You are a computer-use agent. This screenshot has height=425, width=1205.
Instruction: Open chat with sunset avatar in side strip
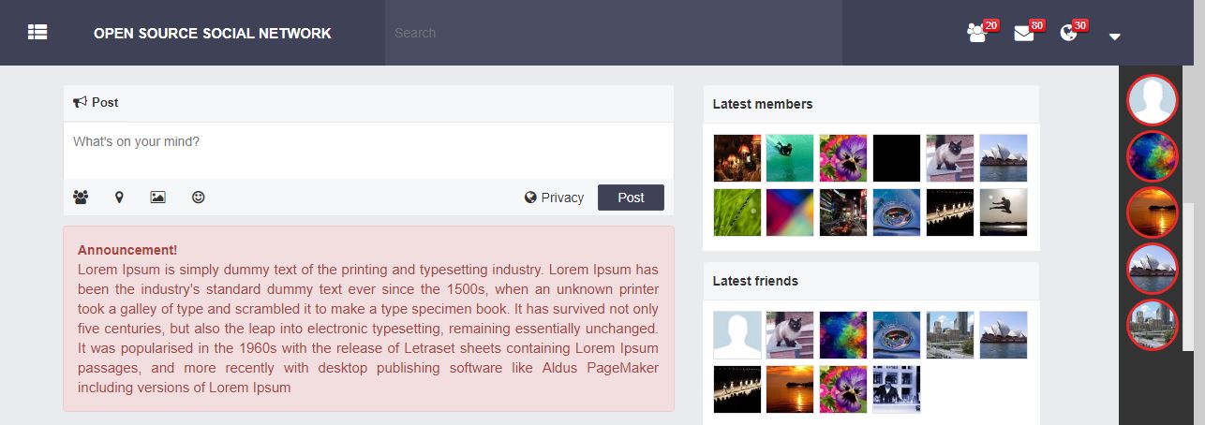(x=1152, y=212)
